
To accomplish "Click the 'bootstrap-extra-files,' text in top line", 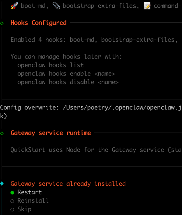I will pos(101,6).
